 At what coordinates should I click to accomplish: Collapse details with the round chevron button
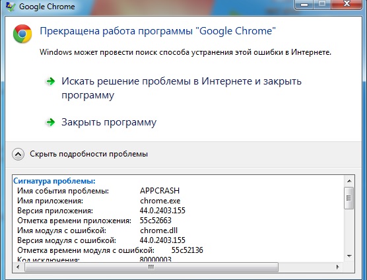pos(18,155)
